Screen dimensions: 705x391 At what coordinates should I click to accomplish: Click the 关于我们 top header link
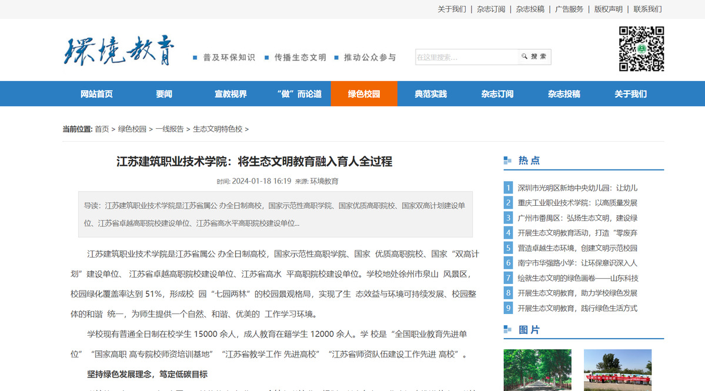[452, 9]
